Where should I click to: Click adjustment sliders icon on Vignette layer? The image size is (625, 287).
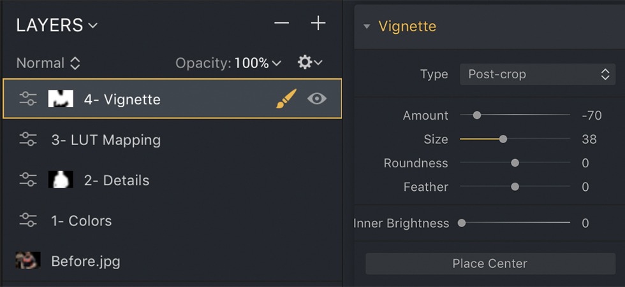point(28,99)
